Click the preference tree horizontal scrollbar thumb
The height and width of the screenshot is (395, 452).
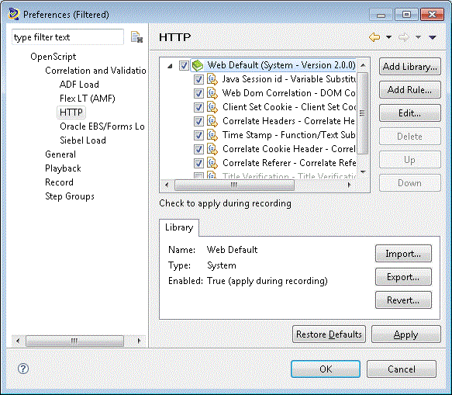(x=74, y=341)
